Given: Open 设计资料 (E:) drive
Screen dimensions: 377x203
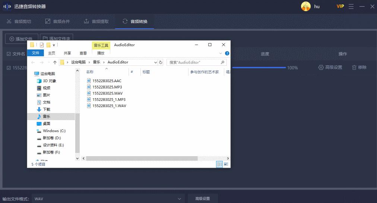Looking at the screenshot, I should click(50, 145).
